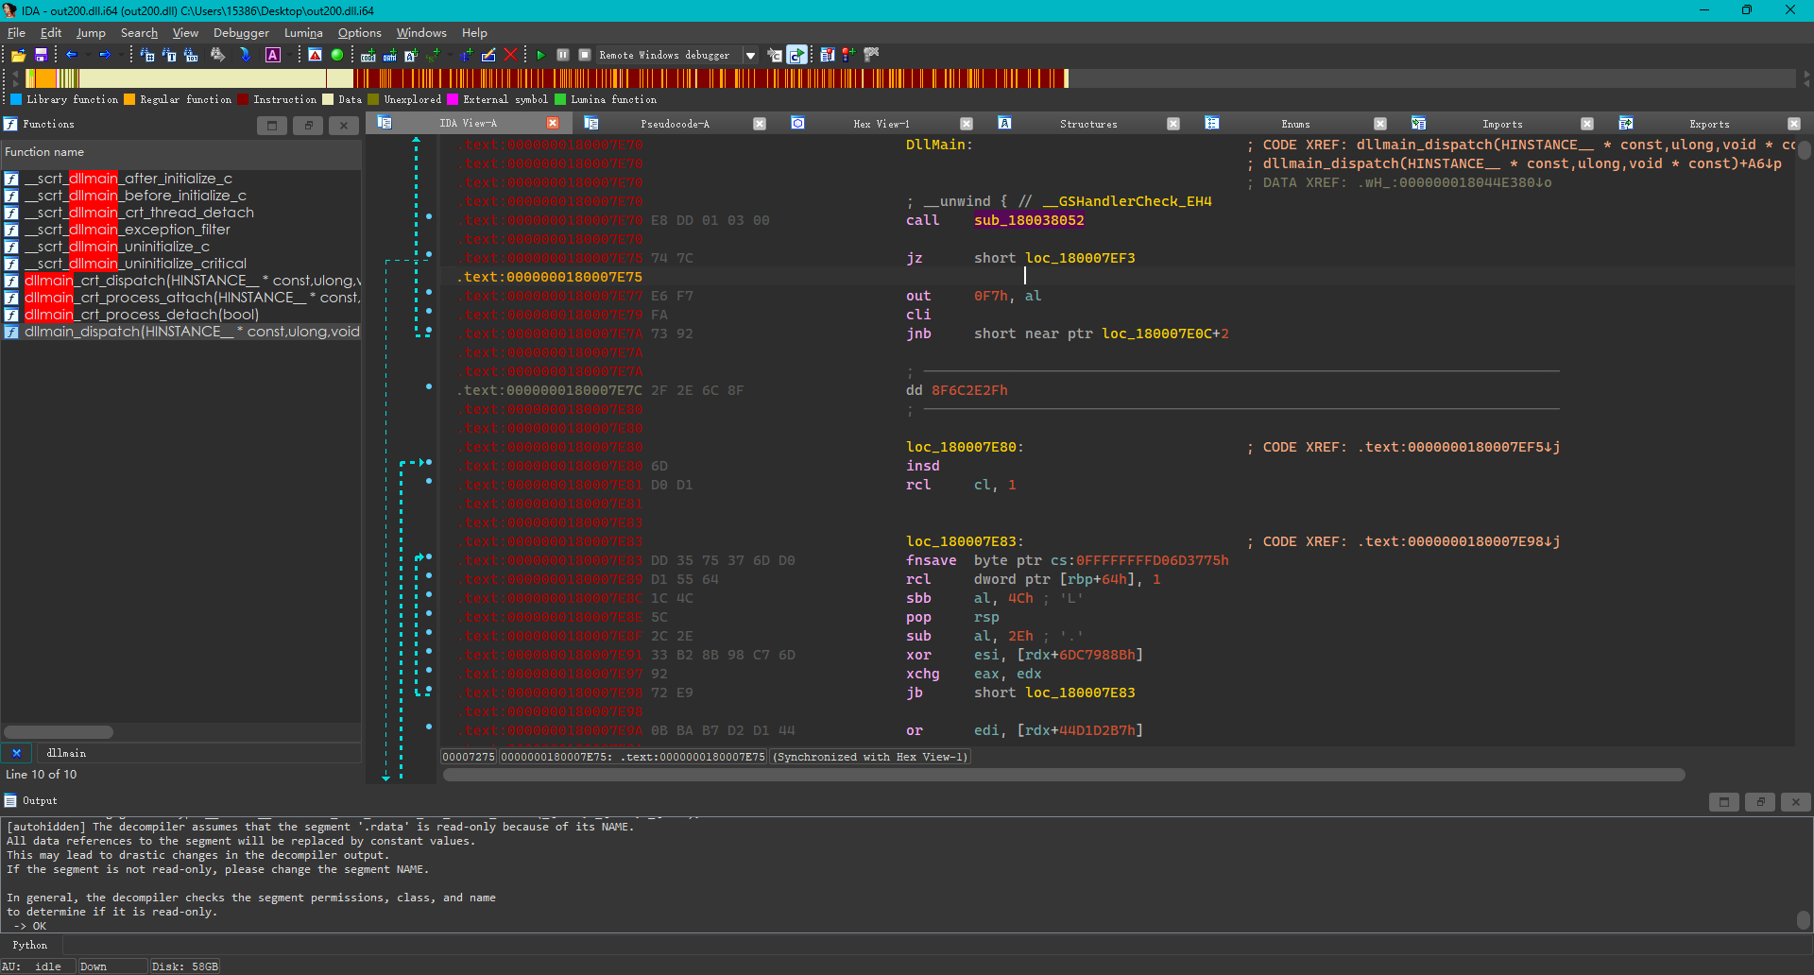This screenshot has height=975, width=1814.
Task: Open the File menu
Action: coord(16,32)
